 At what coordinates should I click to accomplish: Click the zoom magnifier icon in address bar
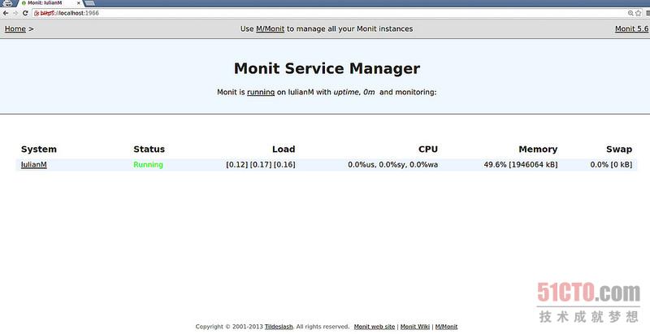point(630,13)
